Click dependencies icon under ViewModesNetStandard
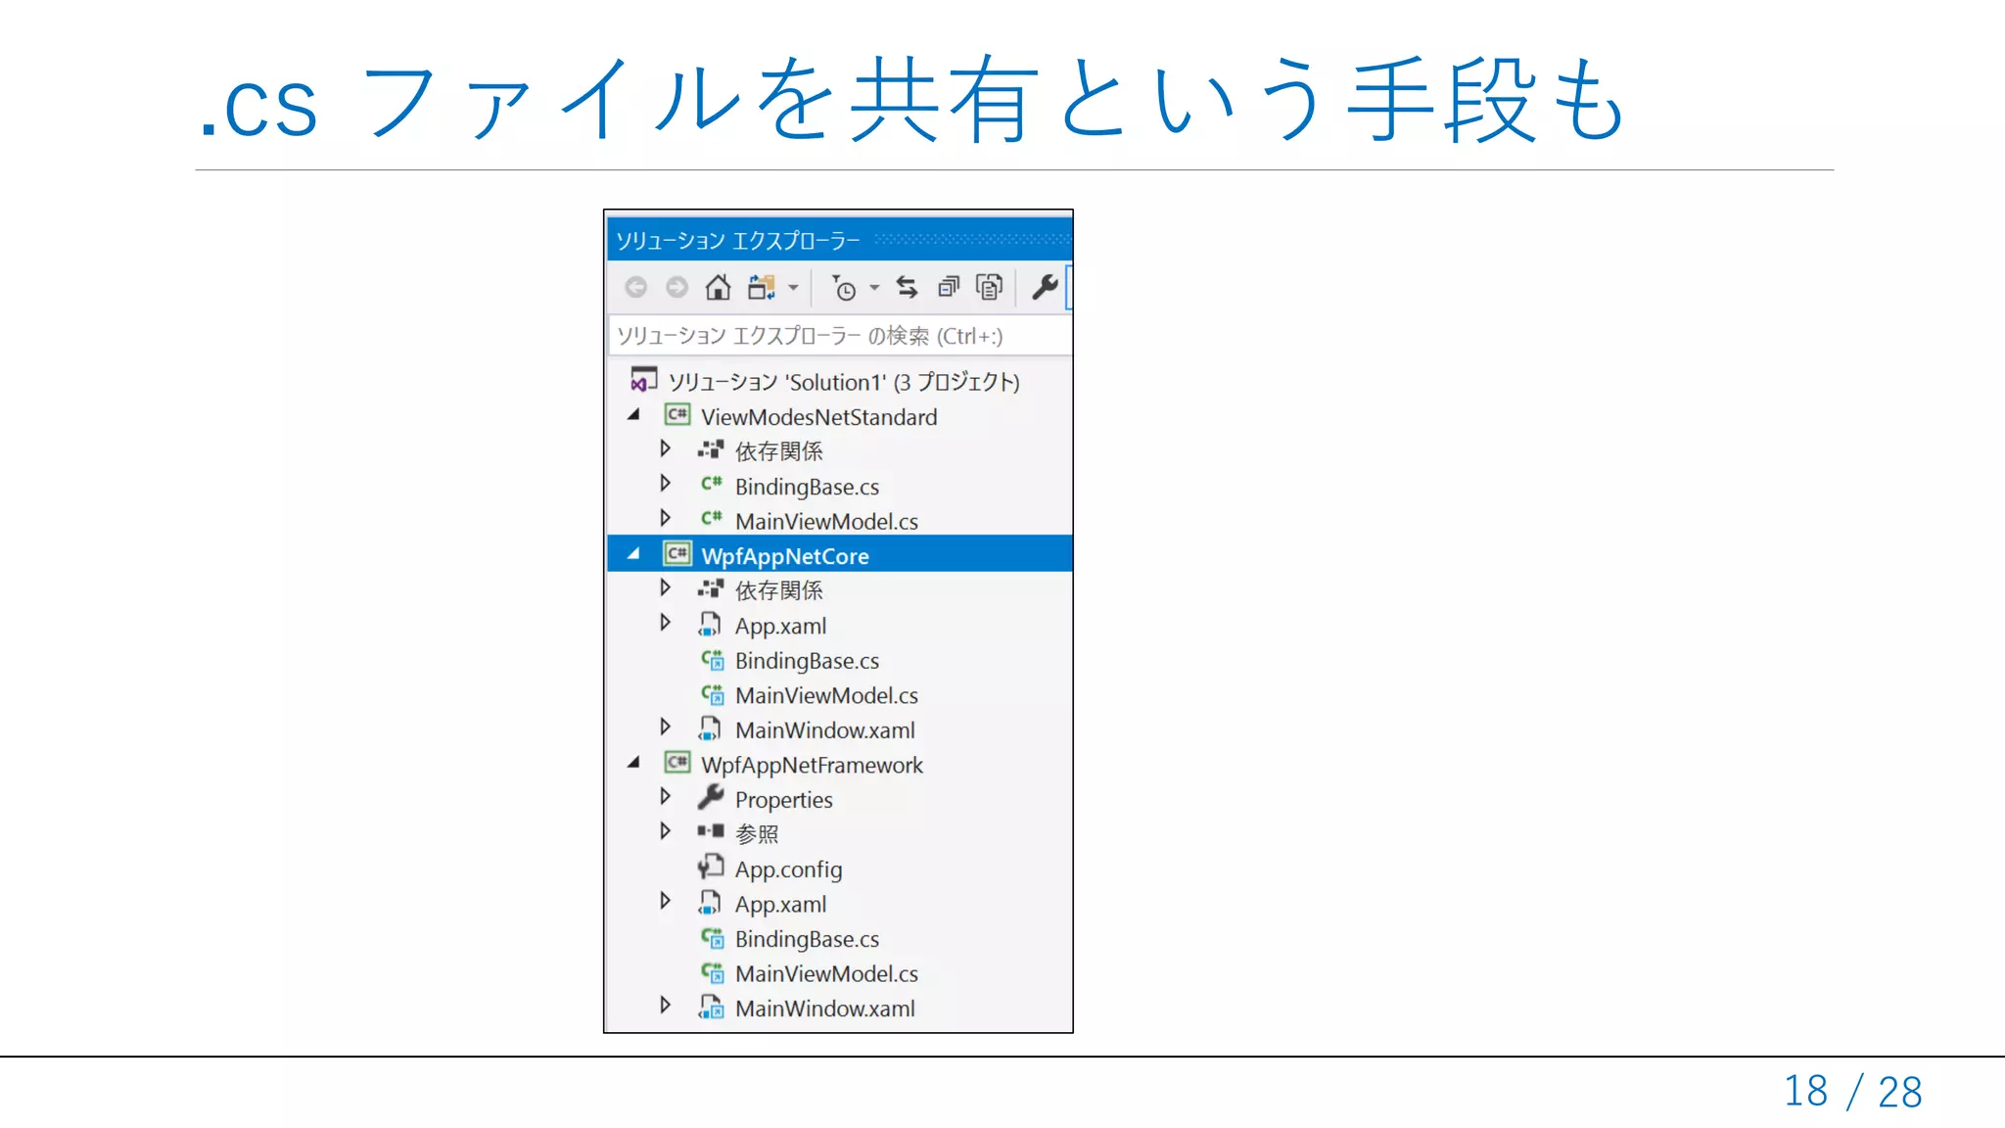Screen dimensions: 2005x1128 tap(711, 450)
